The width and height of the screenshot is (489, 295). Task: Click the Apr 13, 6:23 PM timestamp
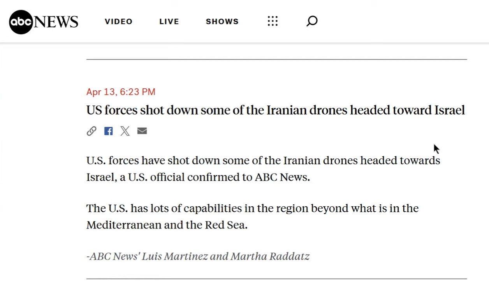click(121, 92)
